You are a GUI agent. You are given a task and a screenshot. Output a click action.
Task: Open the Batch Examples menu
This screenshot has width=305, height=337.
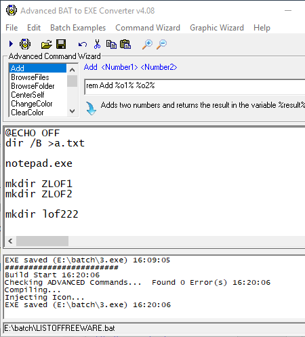tap(78, 28)
